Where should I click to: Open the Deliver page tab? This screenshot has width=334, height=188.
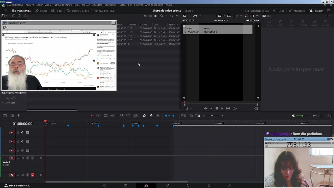pos(230,185)
